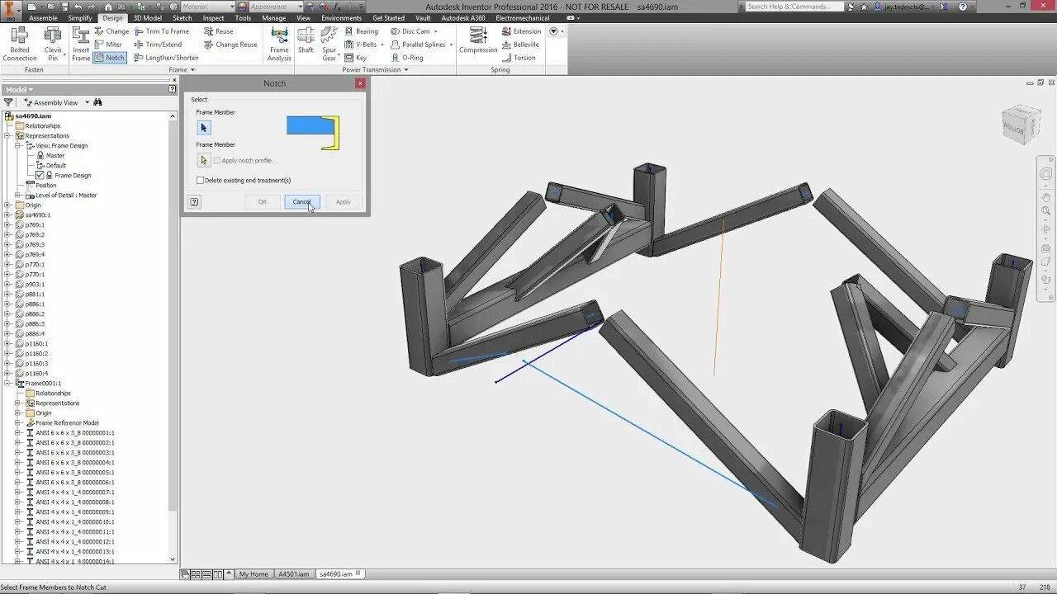1057x594 pixels.
Task: Open the My Home tab
Action: (x=254, y=574)
